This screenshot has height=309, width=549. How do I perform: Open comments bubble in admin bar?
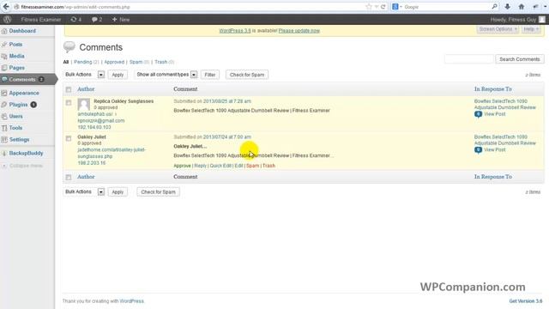click(x=97, y=20)
